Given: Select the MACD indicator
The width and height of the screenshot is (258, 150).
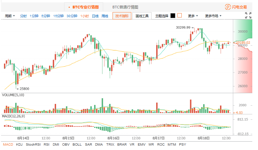Looking at the screenshot, I should (8, 145).
